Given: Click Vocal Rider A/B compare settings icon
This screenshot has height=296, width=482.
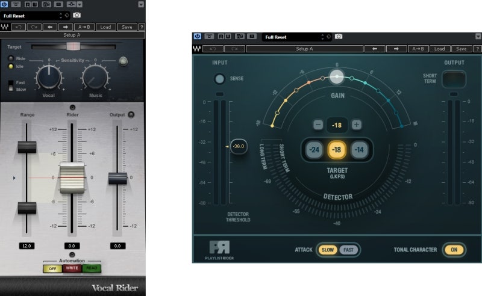Looking at the screenshot, I should [x=46, y=4].
